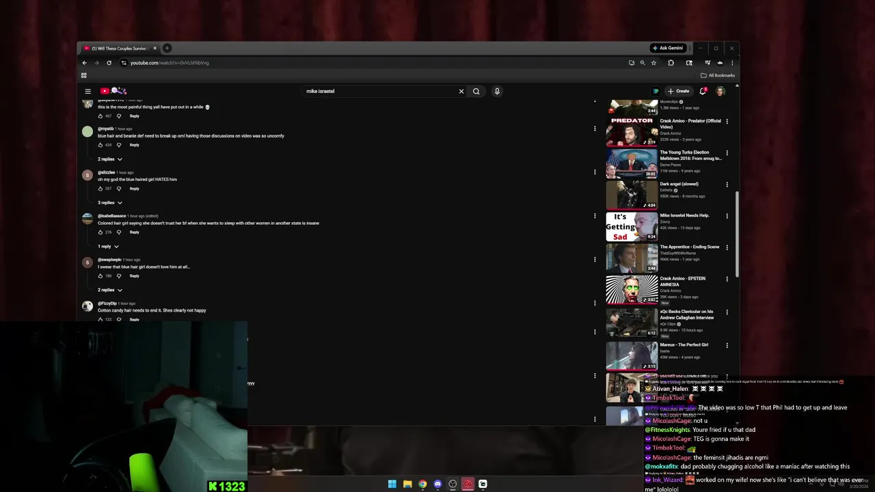Reply to the @swspisepic comment
This screenshot has width=875, height=492.
[135, 276]
